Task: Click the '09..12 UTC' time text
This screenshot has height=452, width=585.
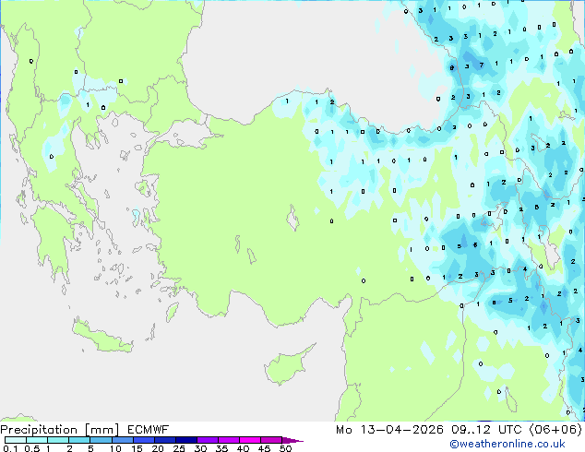Action: click(x=486, y=430)
